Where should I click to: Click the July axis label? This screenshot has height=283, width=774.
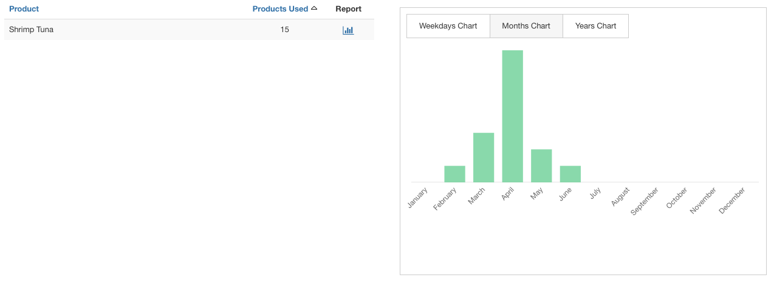pyautogui.click(x=595, y=194)
